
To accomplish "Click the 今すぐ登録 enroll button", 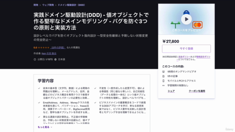I will tap(186, 49).
